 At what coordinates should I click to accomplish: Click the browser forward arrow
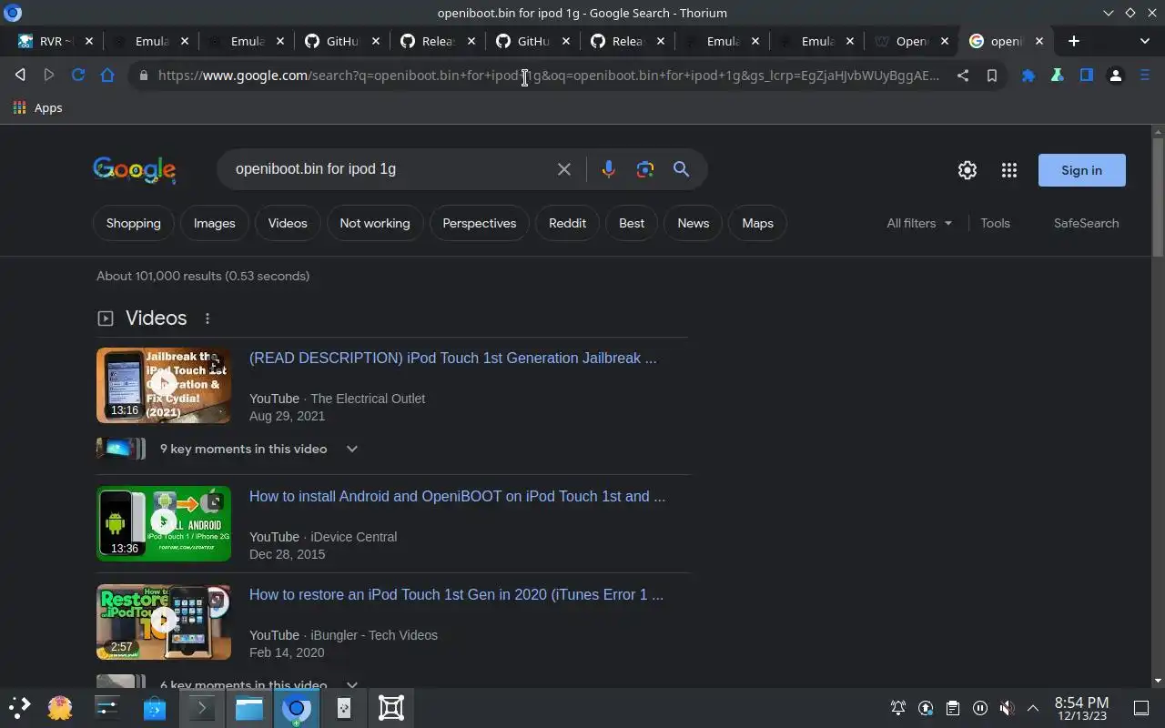pos(49,76)
